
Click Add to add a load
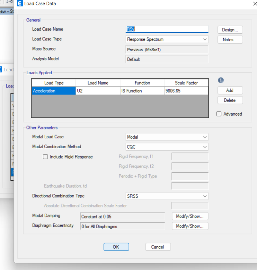click(230, 90)
